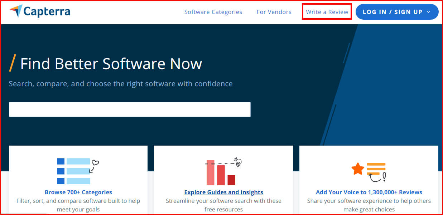Open the Explore Guides and Insights link
Image resolution: width=443 pixels, height=215 pixels.
(x=223, y=192)
